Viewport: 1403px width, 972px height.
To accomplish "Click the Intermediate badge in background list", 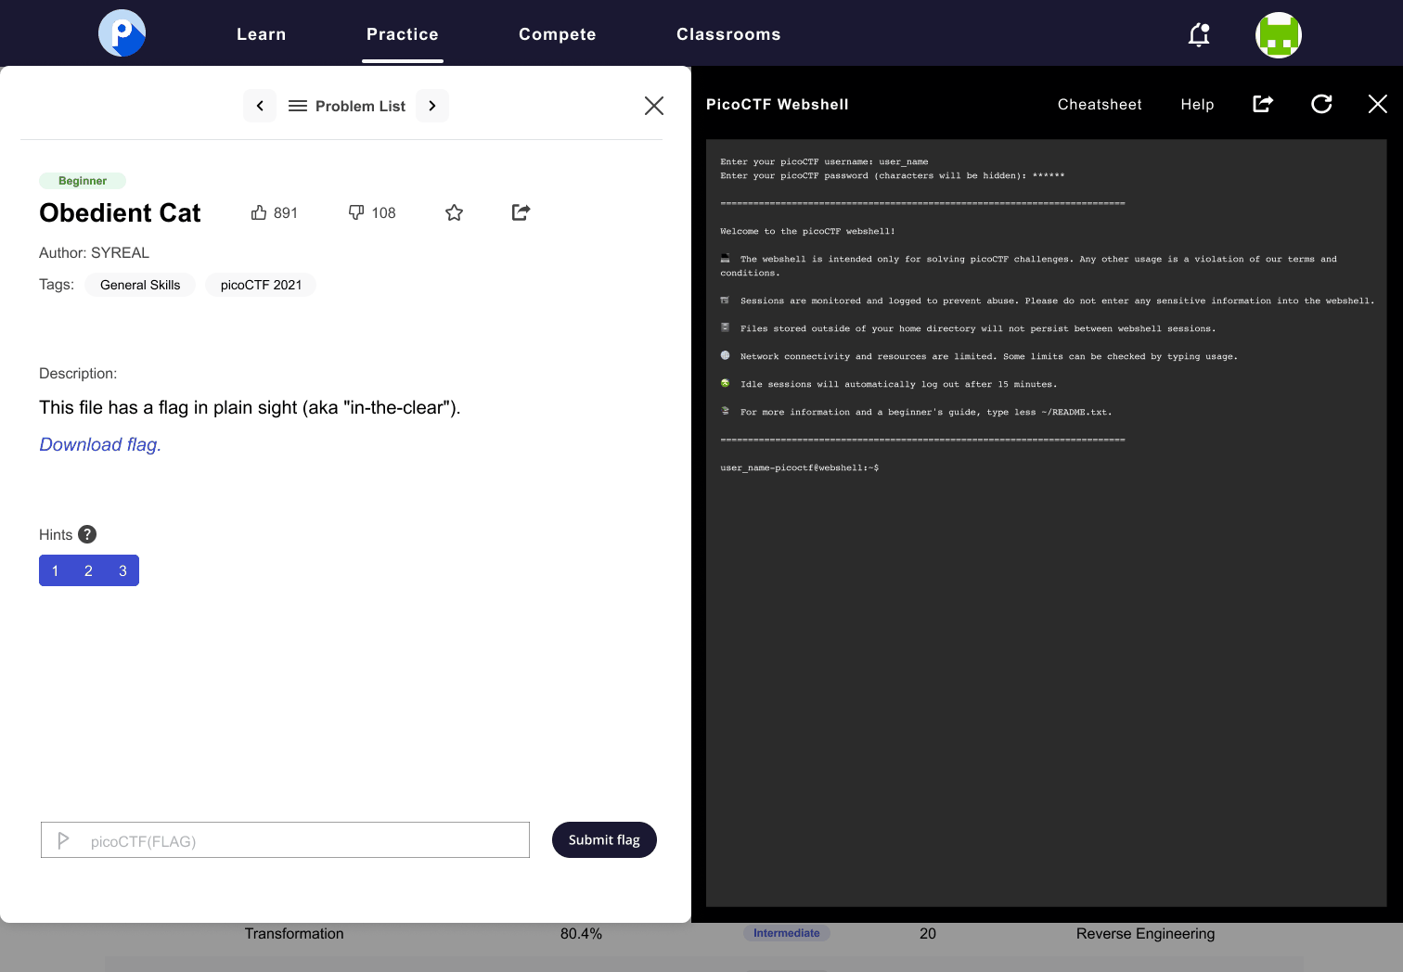I will click(x=787, y=933).
